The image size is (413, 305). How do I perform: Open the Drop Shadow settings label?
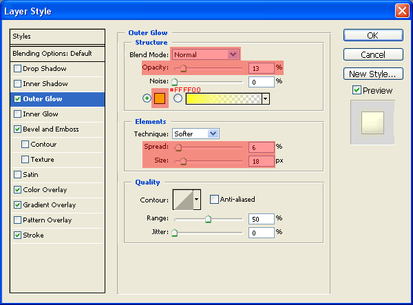click(x=45, y=69)
